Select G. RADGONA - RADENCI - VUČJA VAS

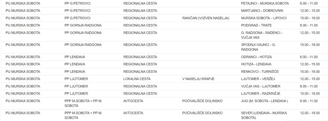[x=262, y=35]
